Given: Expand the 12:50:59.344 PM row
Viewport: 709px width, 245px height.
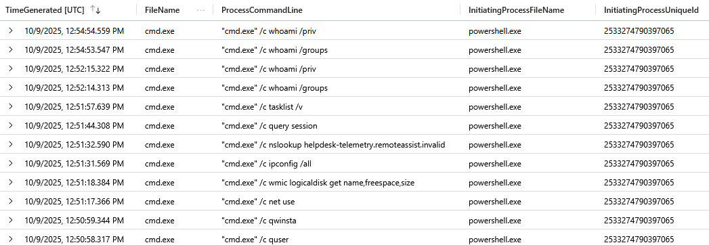Looking at the screenshot, I should (11, 221).
